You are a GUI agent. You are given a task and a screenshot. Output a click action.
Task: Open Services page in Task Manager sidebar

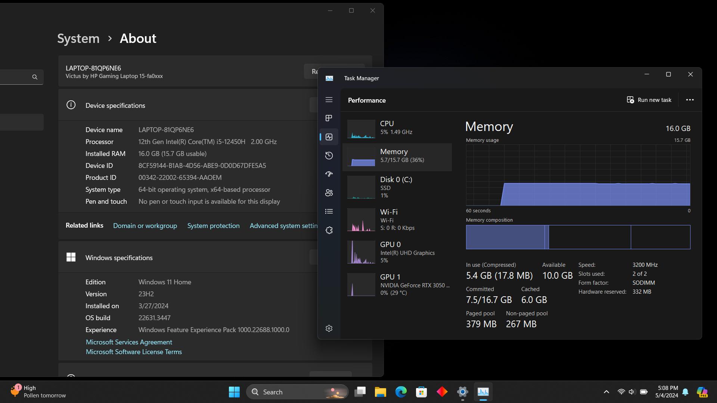click(329, 230)
